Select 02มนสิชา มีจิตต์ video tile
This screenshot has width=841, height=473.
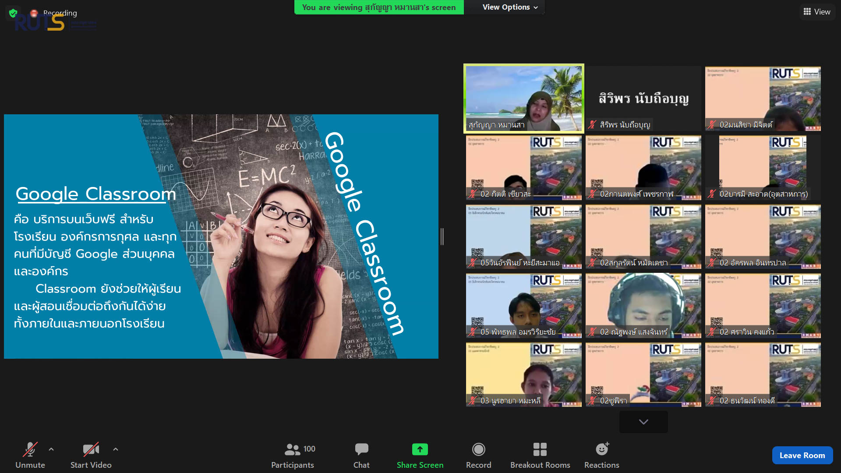click(763, 99)
